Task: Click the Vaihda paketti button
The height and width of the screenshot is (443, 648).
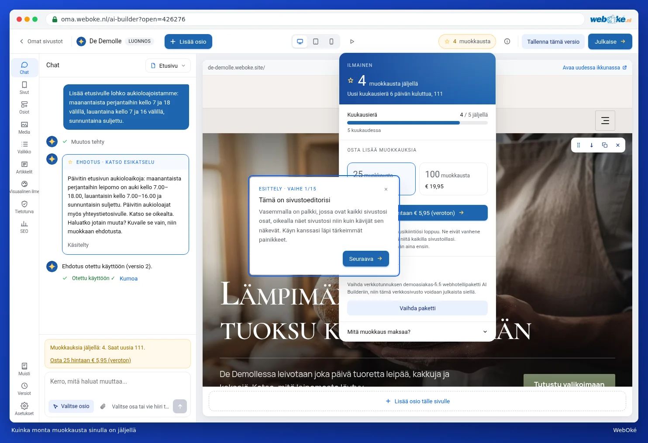Action: (417, 308)
